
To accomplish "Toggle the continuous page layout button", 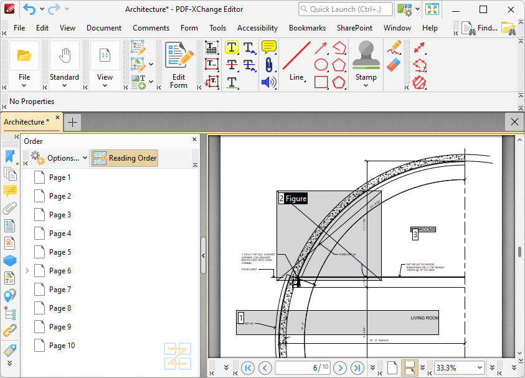I will [x=410, y=367].
